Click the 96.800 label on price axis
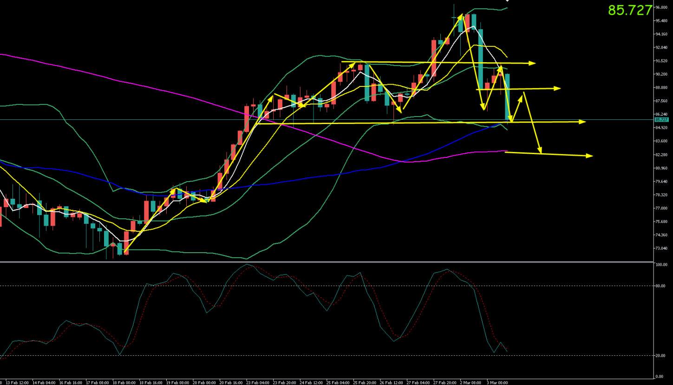 (x=661, y=7)
